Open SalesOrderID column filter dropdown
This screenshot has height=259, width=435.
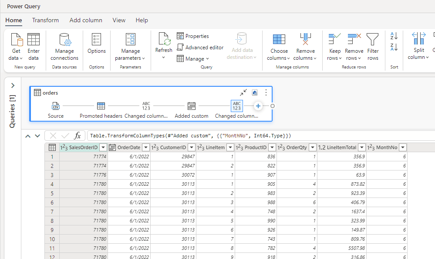click(103, 147)
